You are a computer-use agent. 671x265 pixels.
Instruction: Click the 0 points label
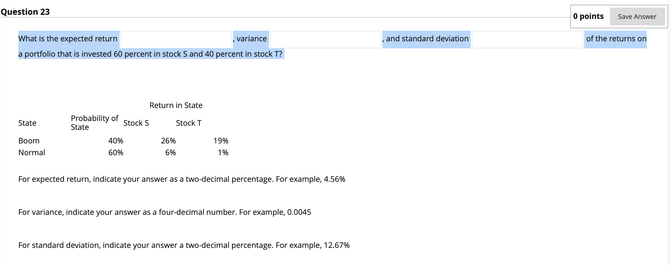coord(588,17)
